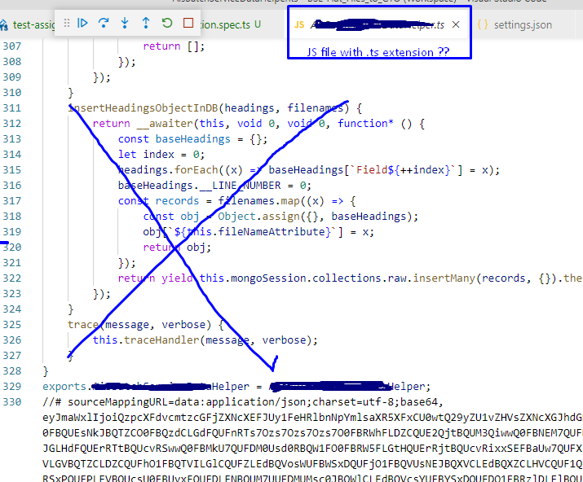Click 'forEach' on line 315

click(196, 170)
